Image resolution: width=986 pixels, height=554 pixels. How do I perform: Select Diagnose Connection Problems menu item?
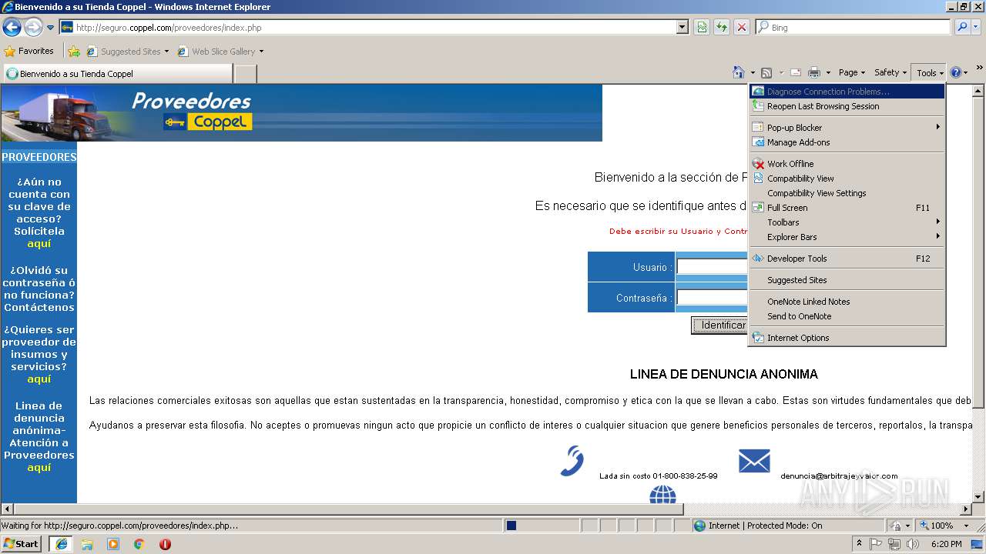click(847, 92)
